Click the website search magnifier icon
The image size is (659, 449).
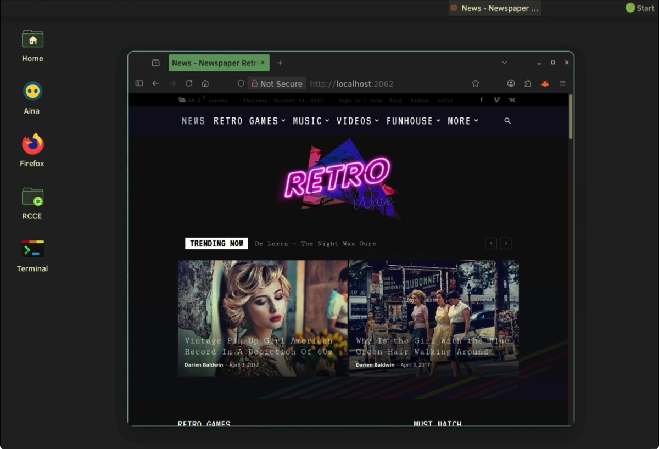(507, 121)
